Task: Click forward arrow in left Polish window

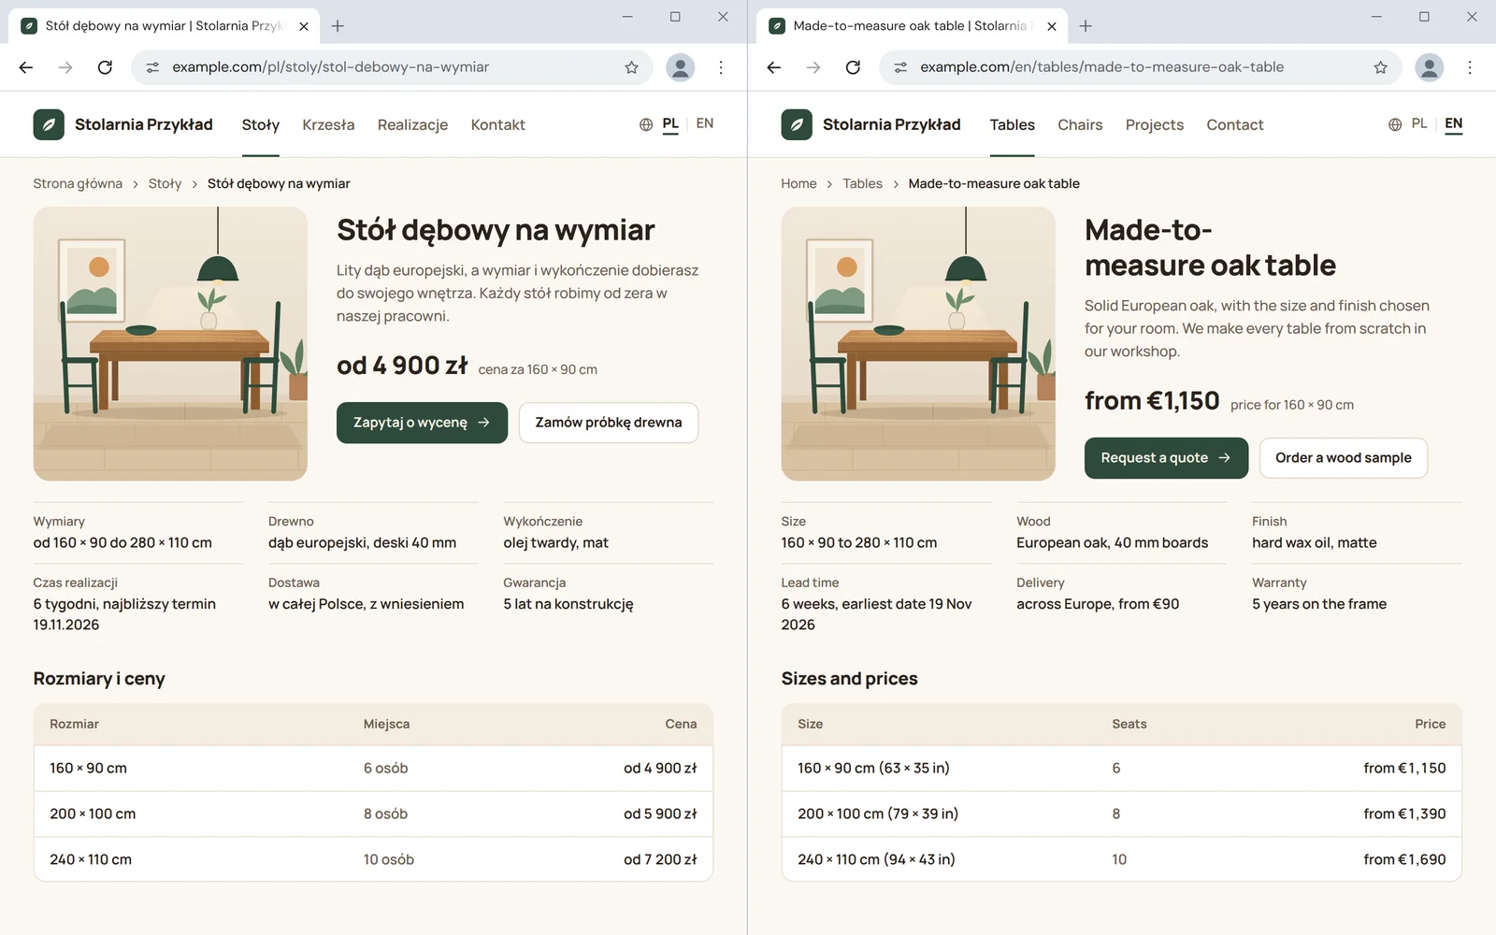Action: [65, 67]
